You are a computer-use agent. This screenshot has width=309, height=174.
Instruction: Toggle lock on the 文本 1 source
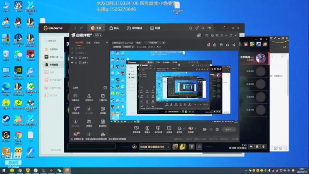point(76,58)
